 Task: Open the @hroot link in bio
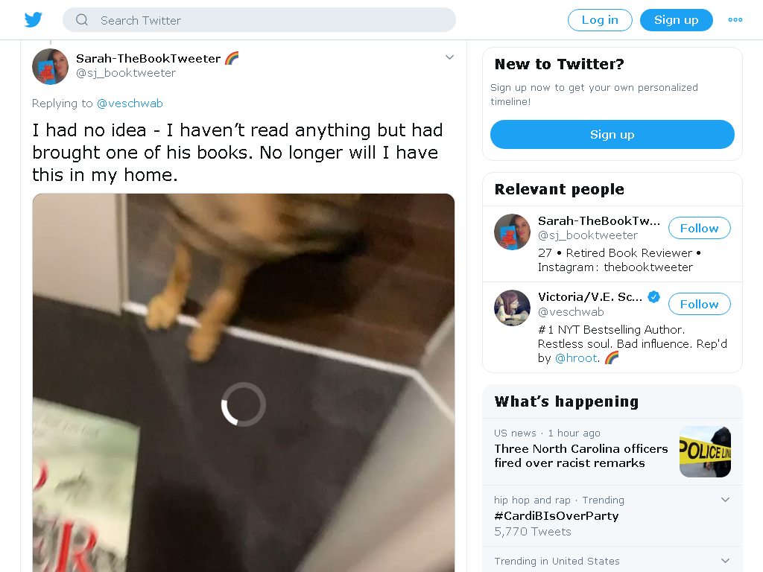point(576,358)
